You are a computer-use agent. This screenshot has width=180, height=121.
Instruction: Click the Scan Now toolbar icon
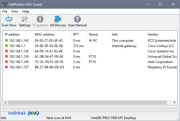click(x=9, y=19)
